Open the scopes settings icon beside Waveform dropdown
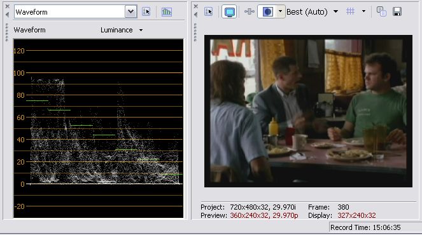This screenshot has height=235, width=422. pos(146,11)
